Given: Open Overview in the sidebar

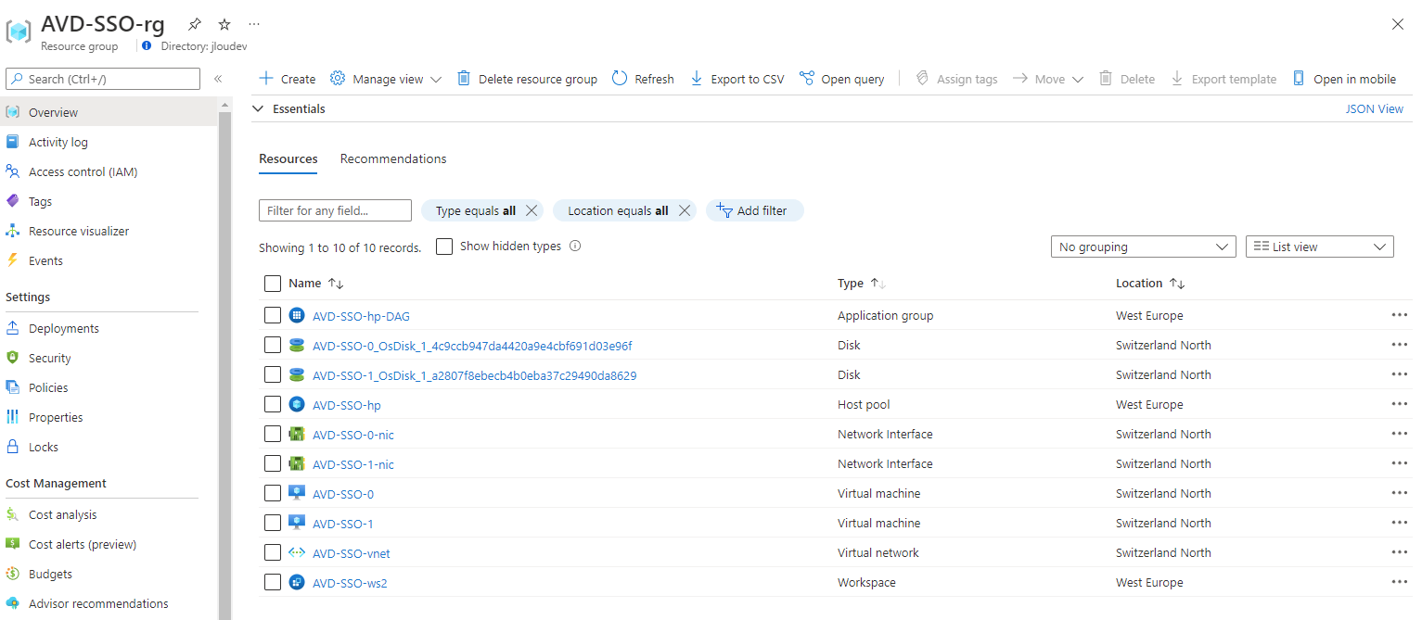Looking at the screenshot, I should pos(109,112).
